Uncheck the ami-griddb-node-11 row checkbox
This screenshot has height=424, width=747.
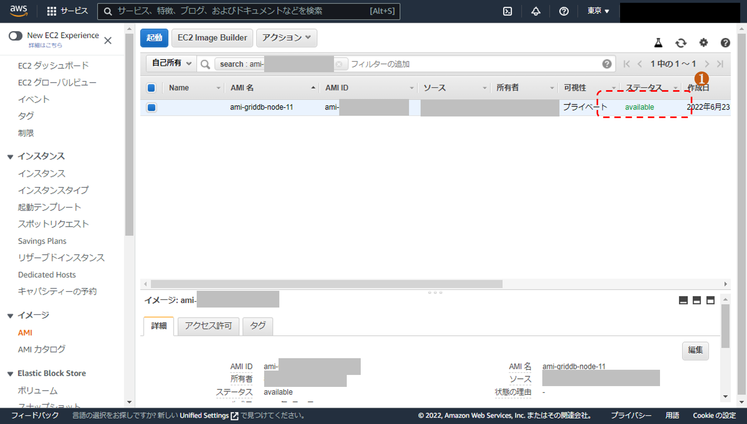(151, 107)
